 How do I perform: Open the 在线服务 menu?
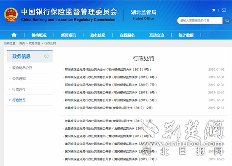pyautogui.click(x=127, y=35)
